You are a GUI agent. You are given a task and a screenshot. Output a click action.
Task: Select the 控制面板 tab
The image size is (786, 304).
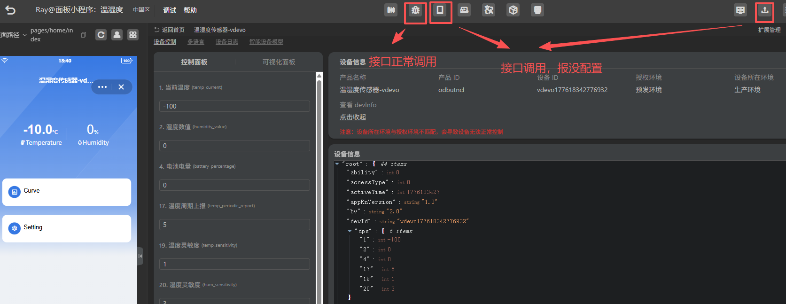[194, 62]
